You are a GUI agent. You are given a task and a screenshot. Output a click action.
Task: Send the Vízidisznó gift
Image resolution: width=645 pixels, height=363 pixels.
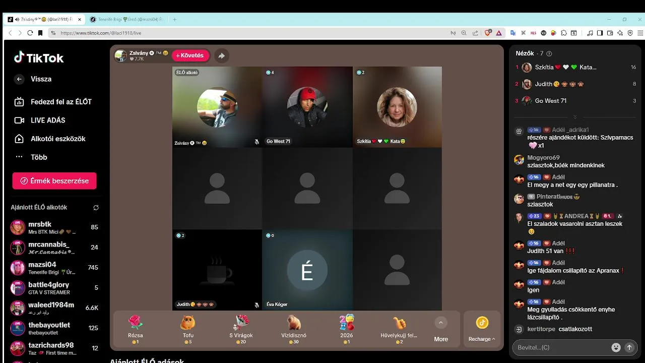294,329
